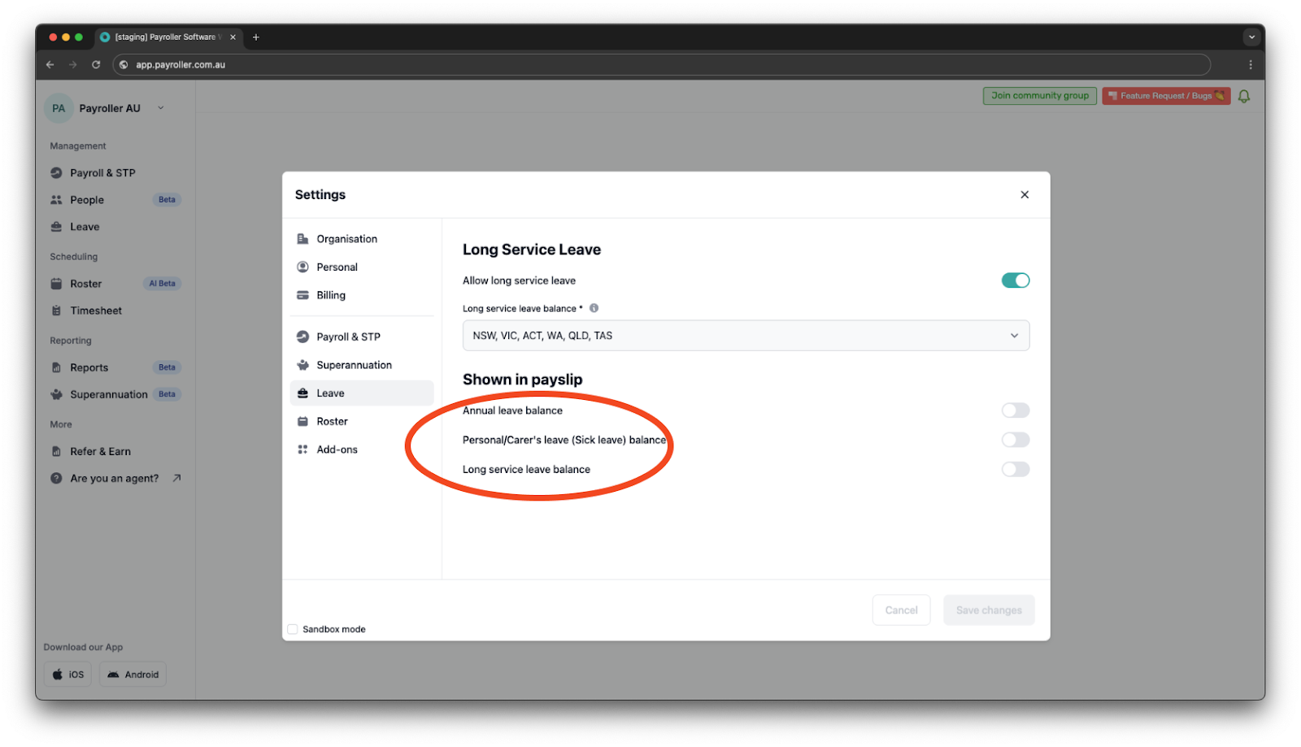Viewport: 1301px width, 747px height.
Task: Disable the Allow long service leave toggle
Action: point(1015,280)
